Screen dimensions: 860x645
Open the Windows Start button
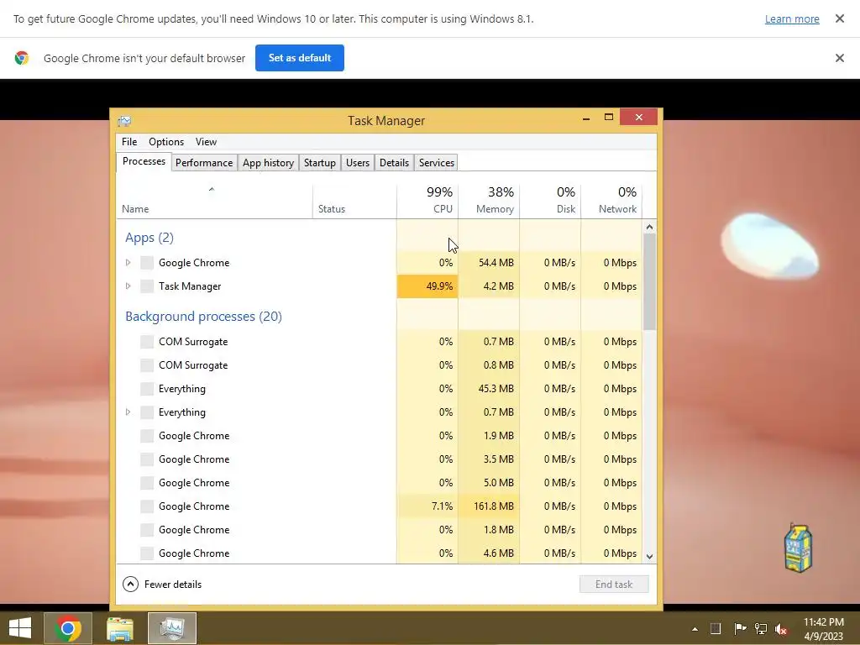tap(20, 628)
